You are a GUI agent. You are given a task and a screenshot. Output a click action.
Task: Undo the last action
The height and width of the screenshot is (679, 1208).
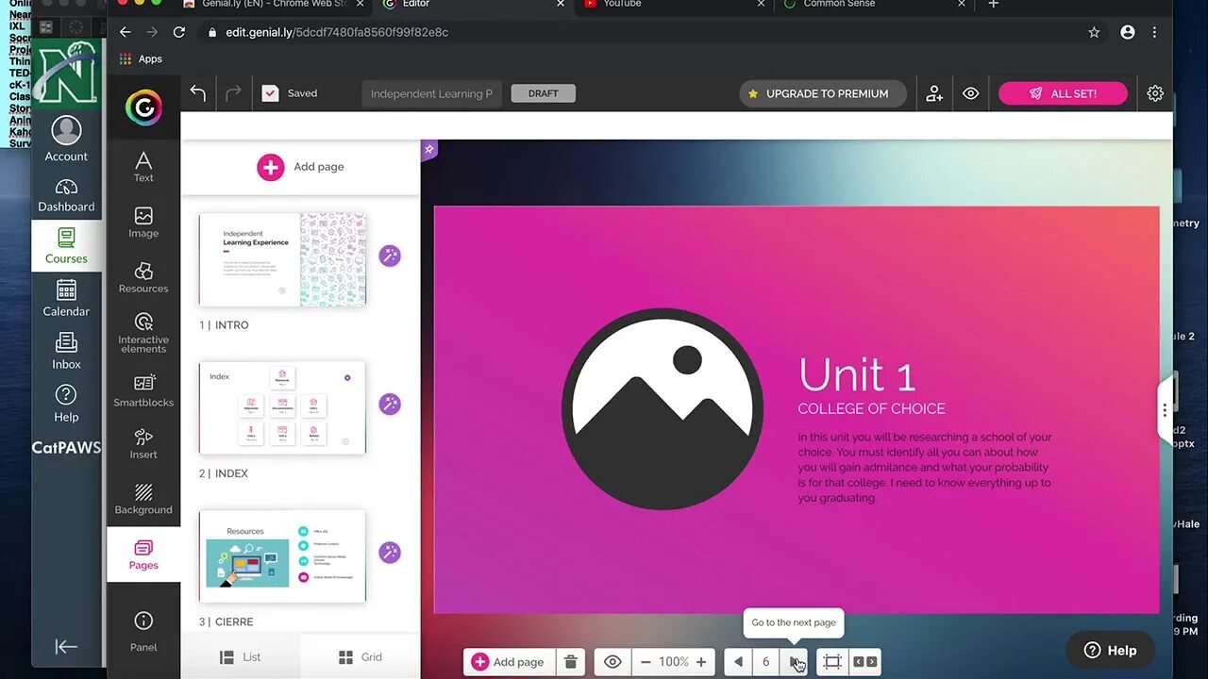(x=197, y=92)
